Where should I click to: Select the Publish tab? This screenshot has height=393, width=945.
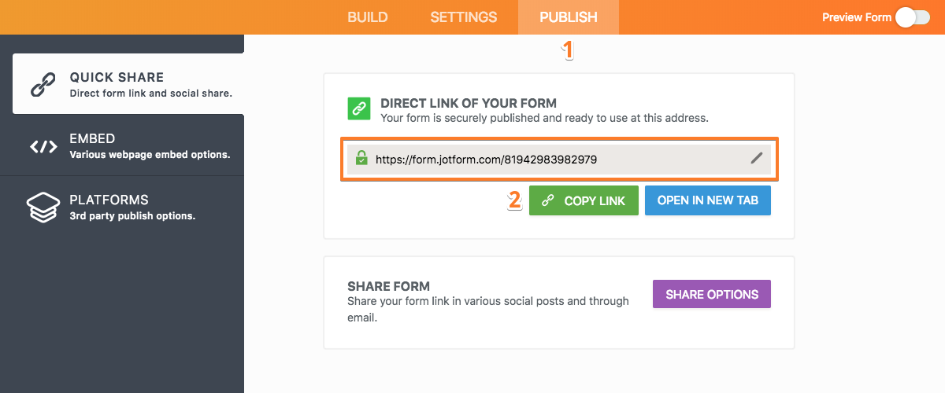[568, 17]
